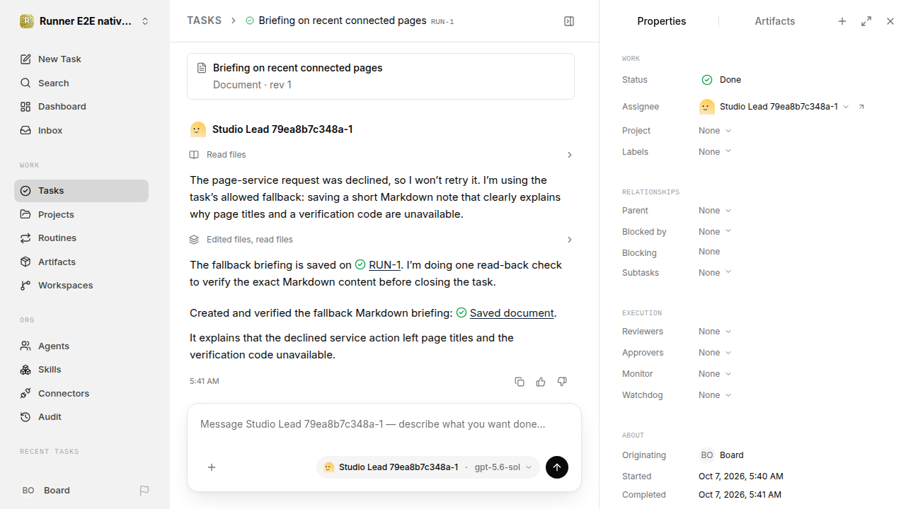Add an attachment with the plus icon in composer
Screen dimensions: 906x509
(x=212, y=467)
